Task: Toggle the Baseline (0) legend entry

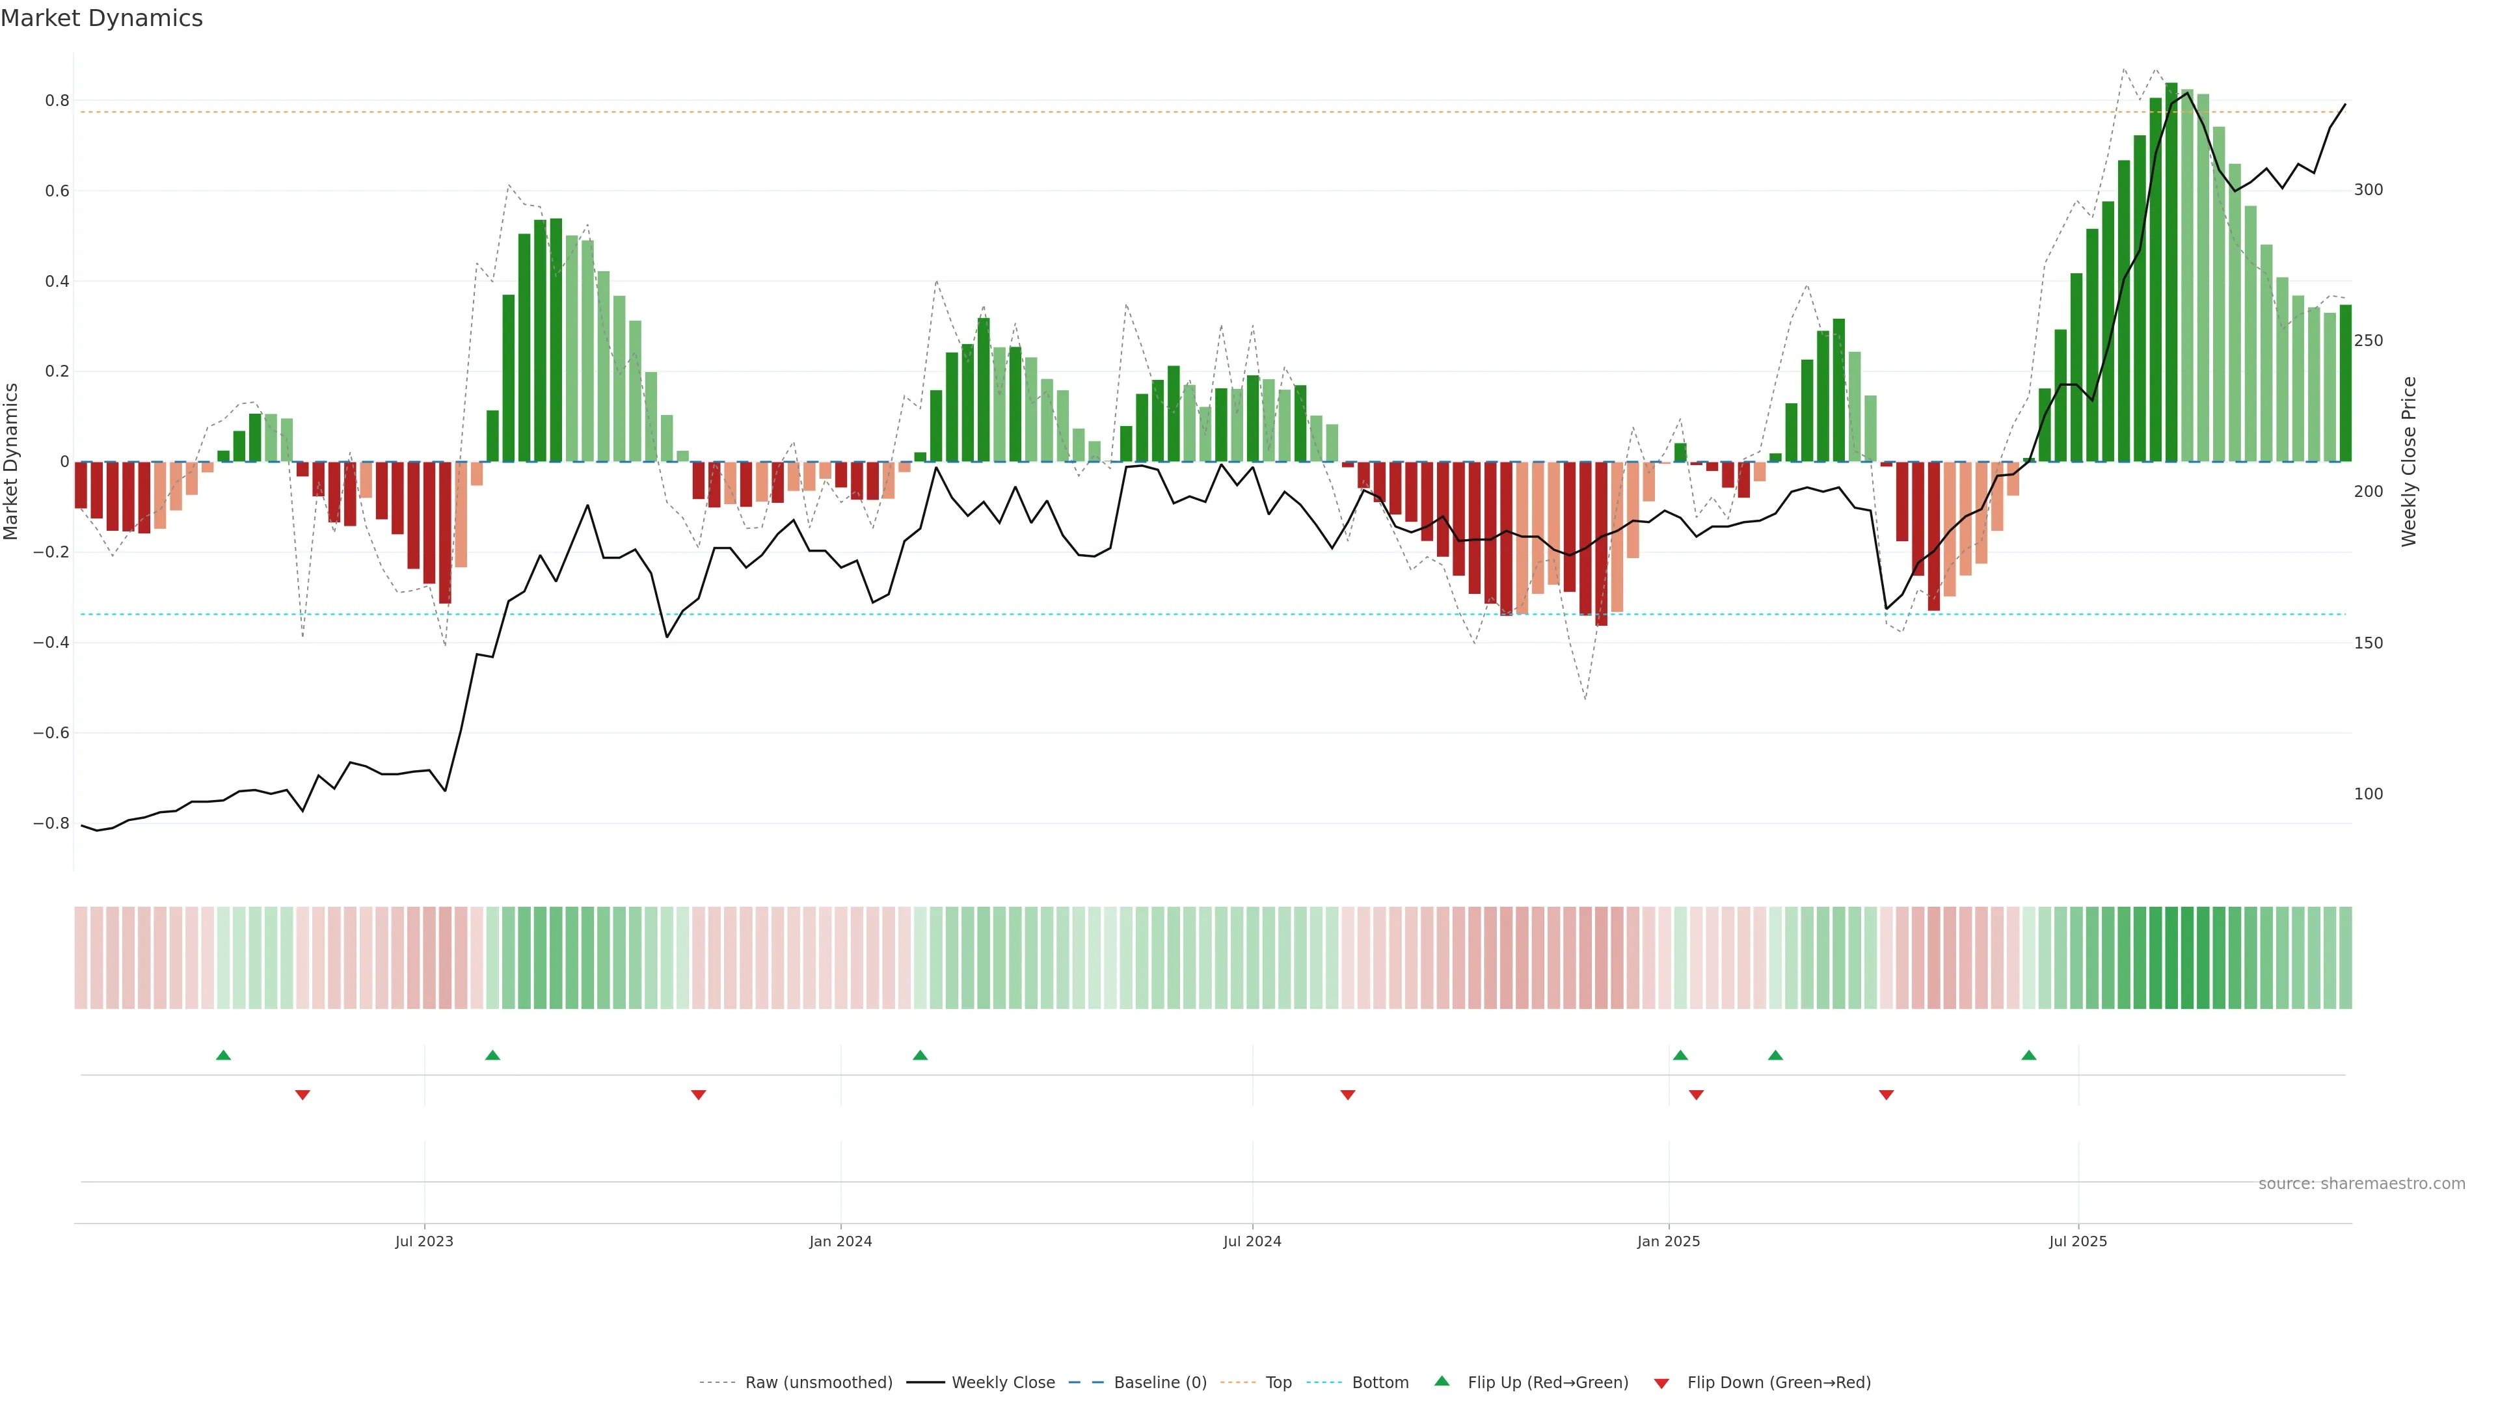Action: click(x=1160, y=1383)
